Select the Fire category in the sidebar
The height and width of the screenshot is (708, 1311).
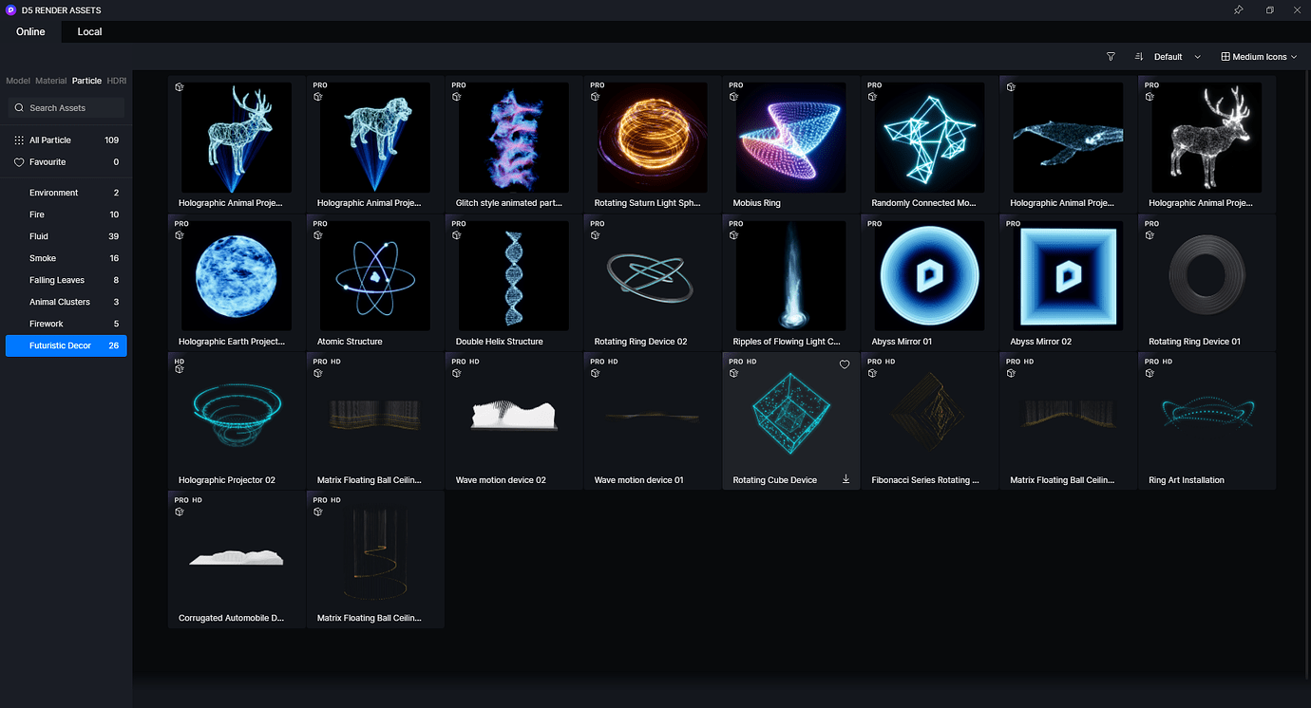pos(36,214)
